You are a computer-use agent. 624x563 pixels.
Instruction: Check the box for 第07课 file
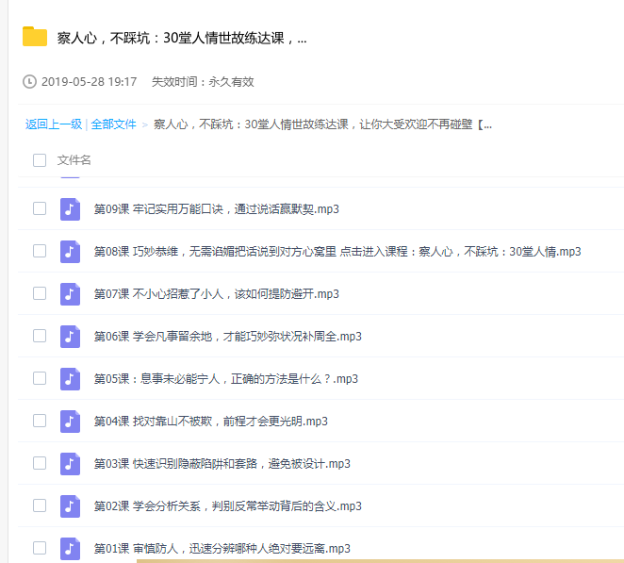[40, 293]
